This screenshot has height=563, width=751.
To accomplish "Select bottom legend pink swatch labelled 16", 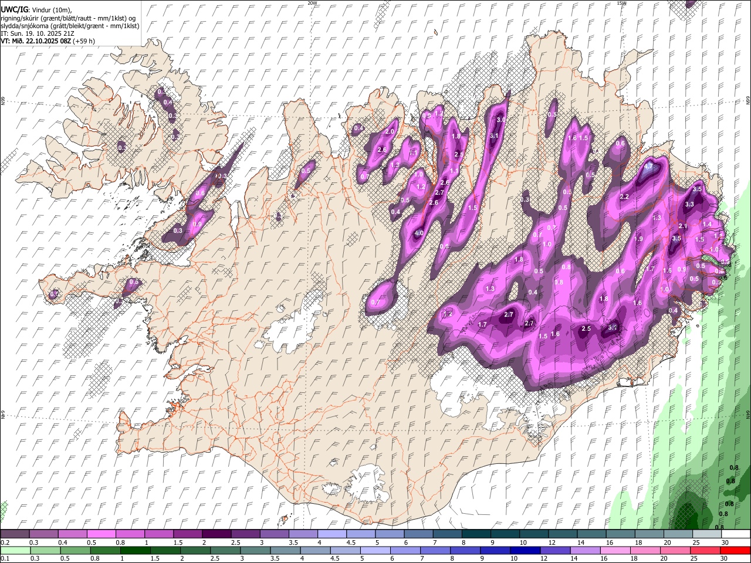I will pyautogui.click(x=615, y=550).
